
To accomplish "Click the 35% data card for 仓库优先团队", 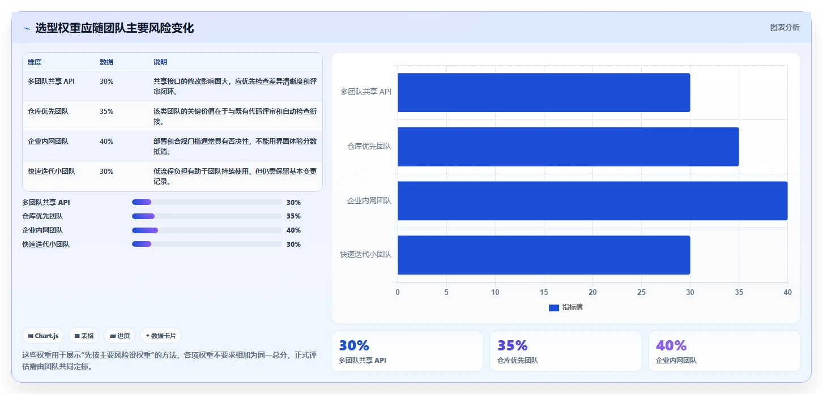I will click(x=566, y=351).
